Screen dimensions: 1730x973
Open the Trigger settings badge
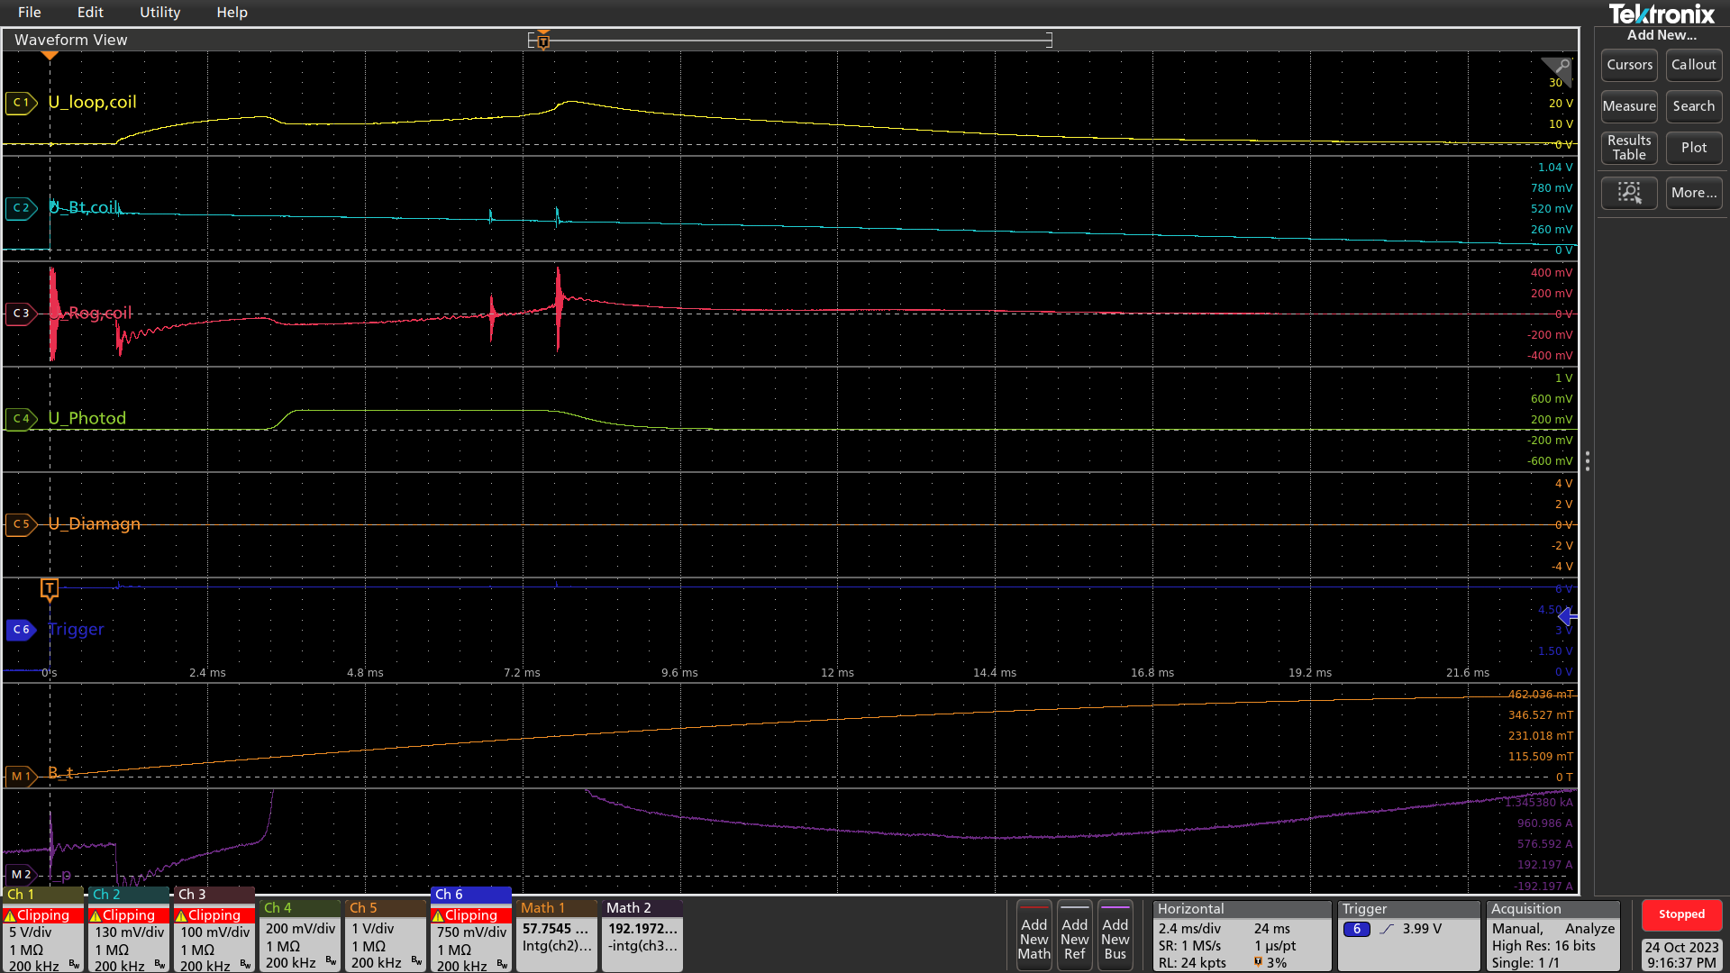[1408, 935]
